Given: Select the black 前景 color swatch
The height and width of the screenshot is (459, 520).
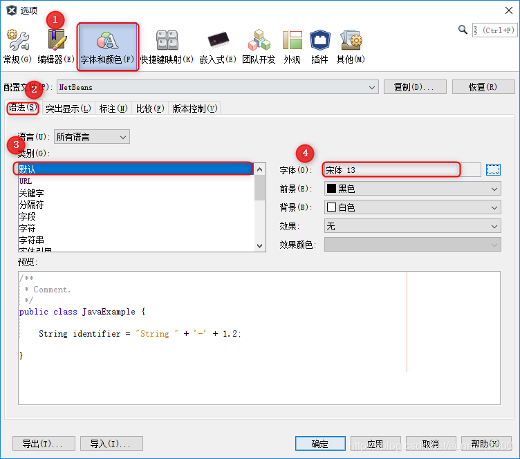Looking at the screenshot, I should click(331, 189).
